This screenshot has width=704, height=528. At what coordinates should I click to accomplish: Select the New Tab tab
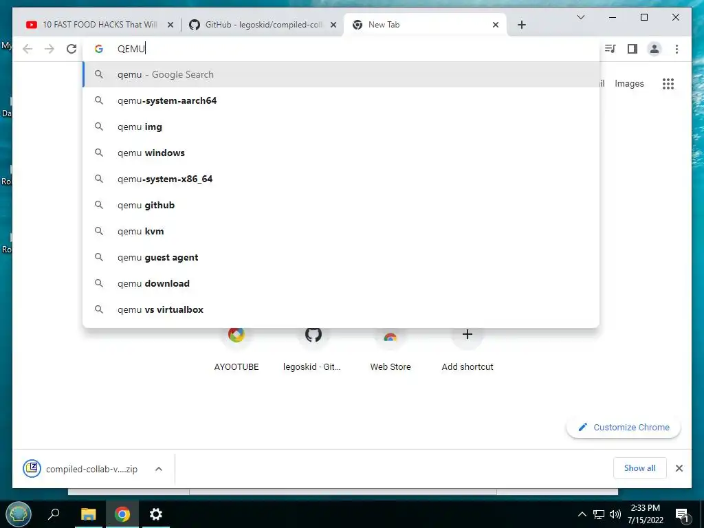coord(425,25)
